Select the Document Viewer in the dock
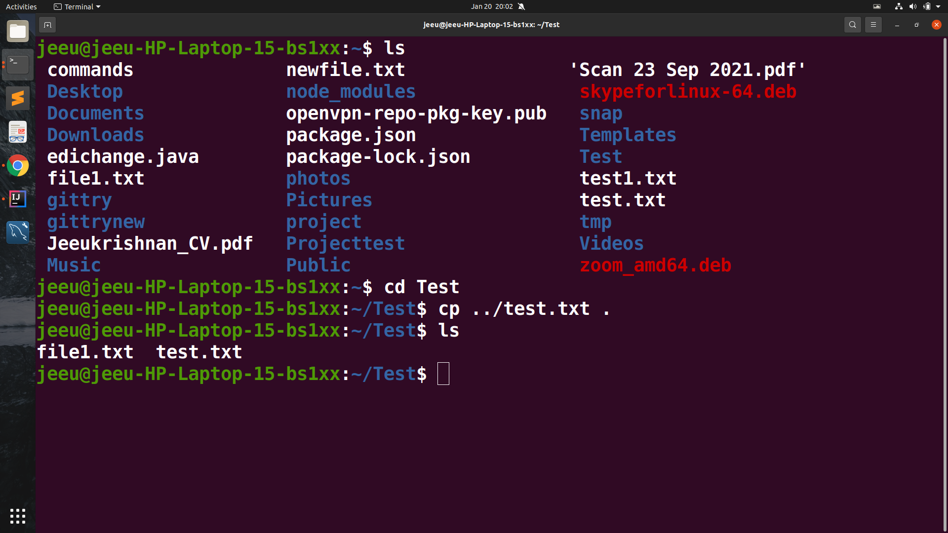 [18, 132]
